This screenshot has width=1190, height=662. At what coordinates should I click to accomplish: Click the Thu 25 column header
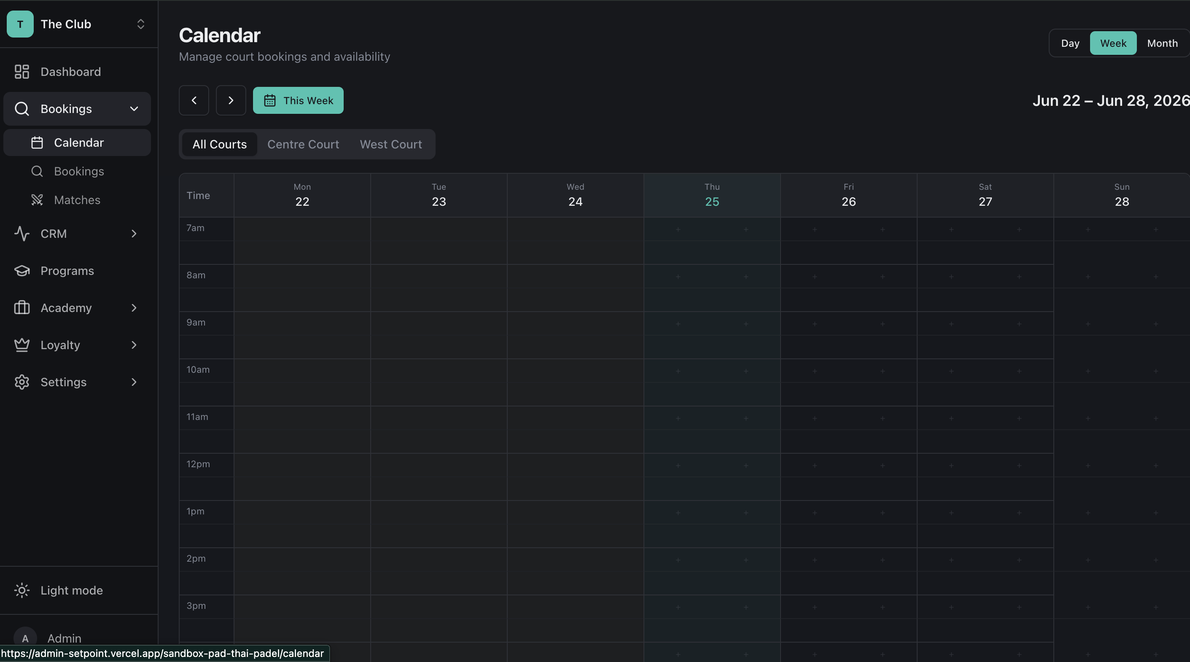pyautogui.click(x=712, y=195)
